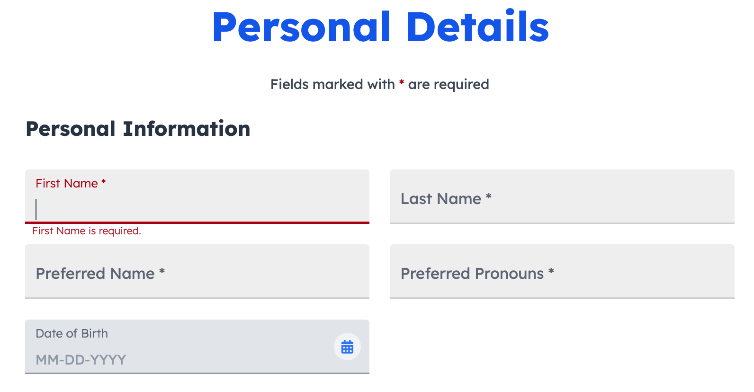754x392 pixels.
Task: Click the Personal Details page title
Action: coord(381,27)
